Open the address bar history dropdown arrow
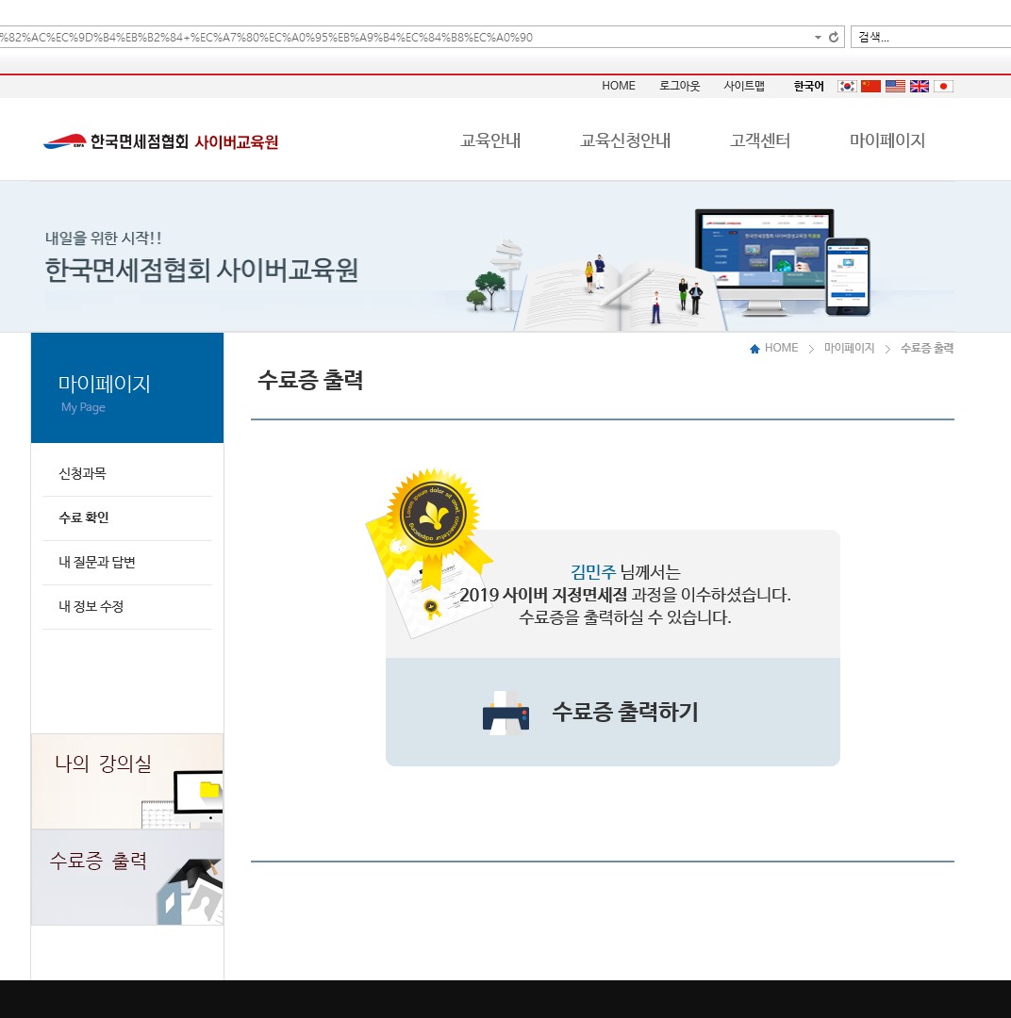Image resolution: width=1011 pixels, height=1018 pixels. point(818,38)
